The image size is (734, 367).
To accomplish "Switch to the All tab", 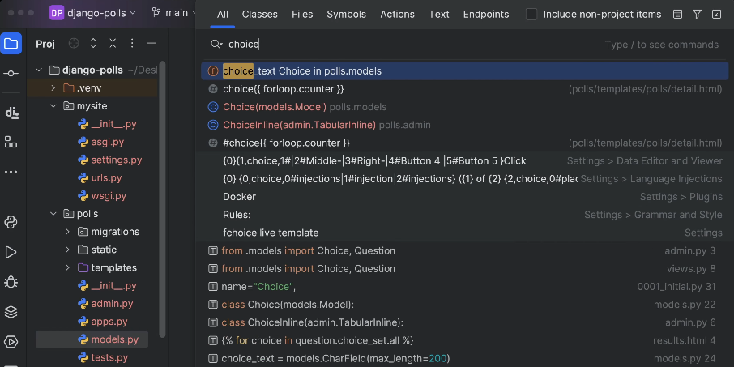I will (x=222, y=15).
